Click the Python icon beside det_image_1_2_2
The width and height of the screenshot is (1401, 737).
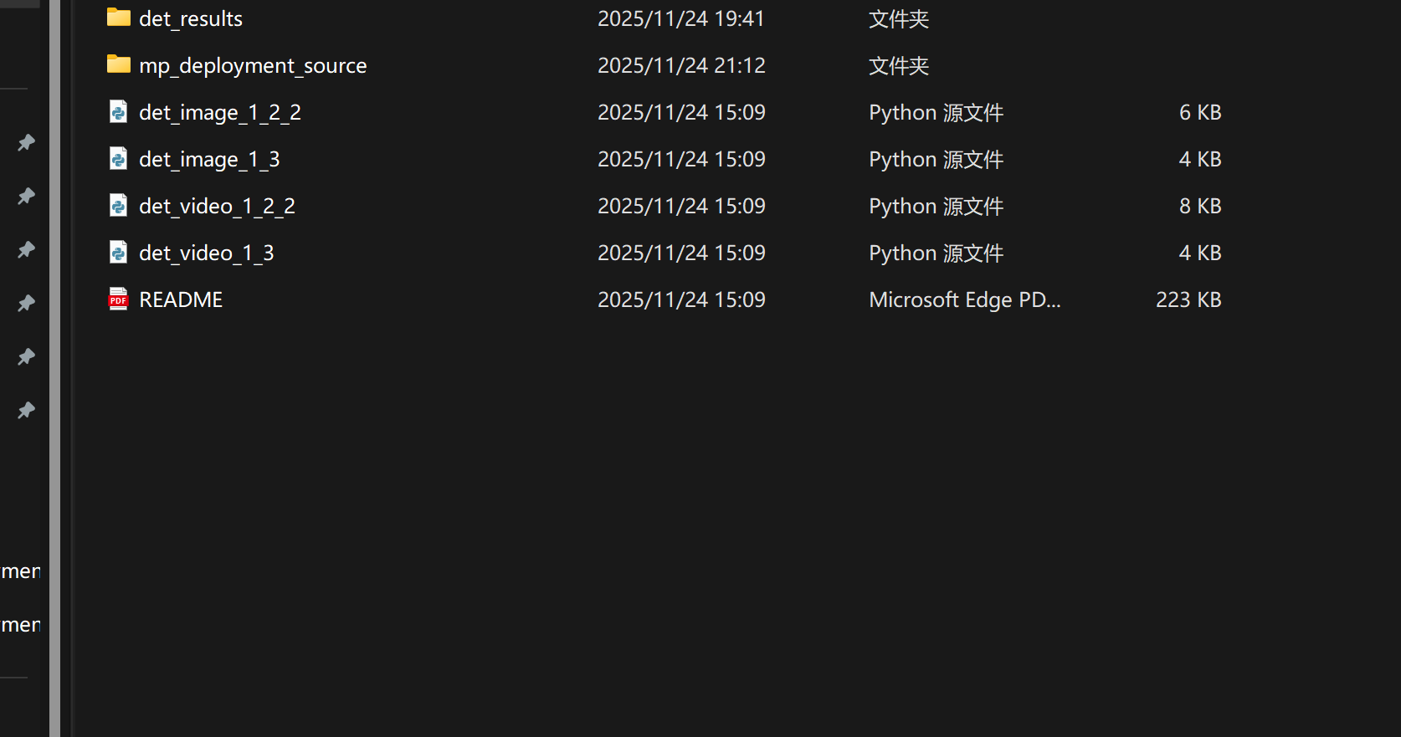coord(118,112)
